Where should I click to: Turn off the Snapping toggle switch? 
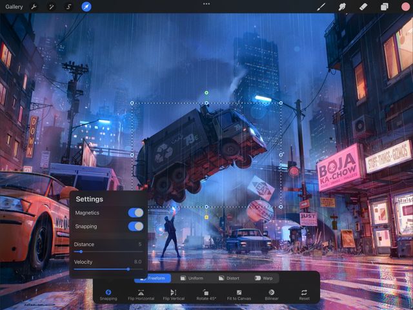[x=136, y=227]
